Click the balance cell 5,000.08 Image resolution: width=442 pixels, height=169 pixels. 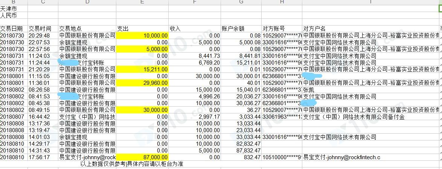(241, 42)
